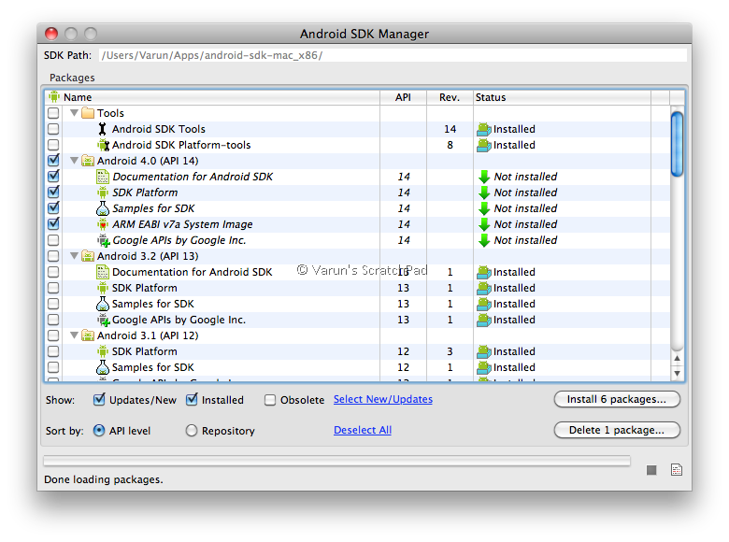
Task: Open the log window icon at bottom right
Action: 677,470
